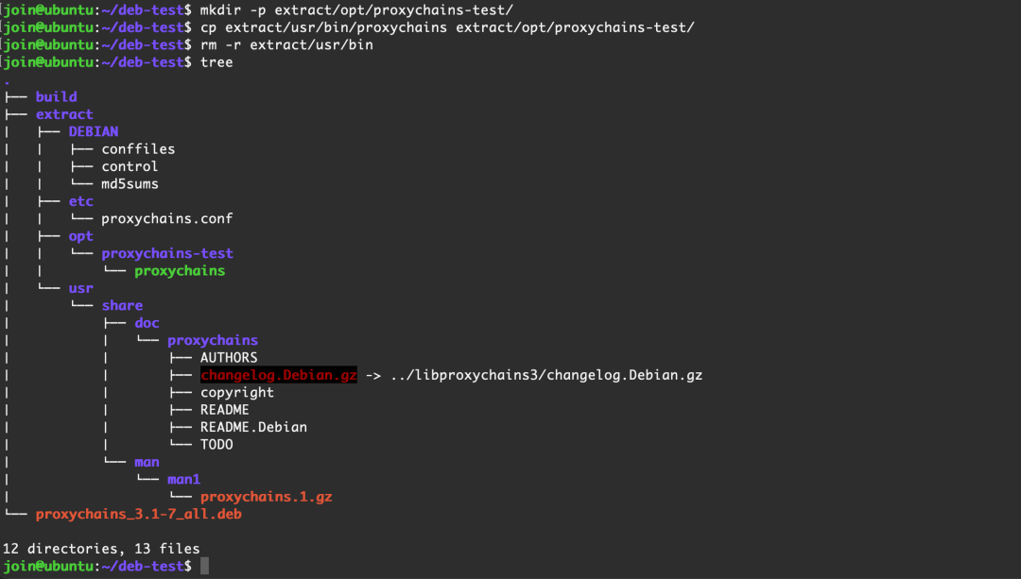Click the 'doc' directory entry
Viewport: 1021px width, 579px height.
147,323
